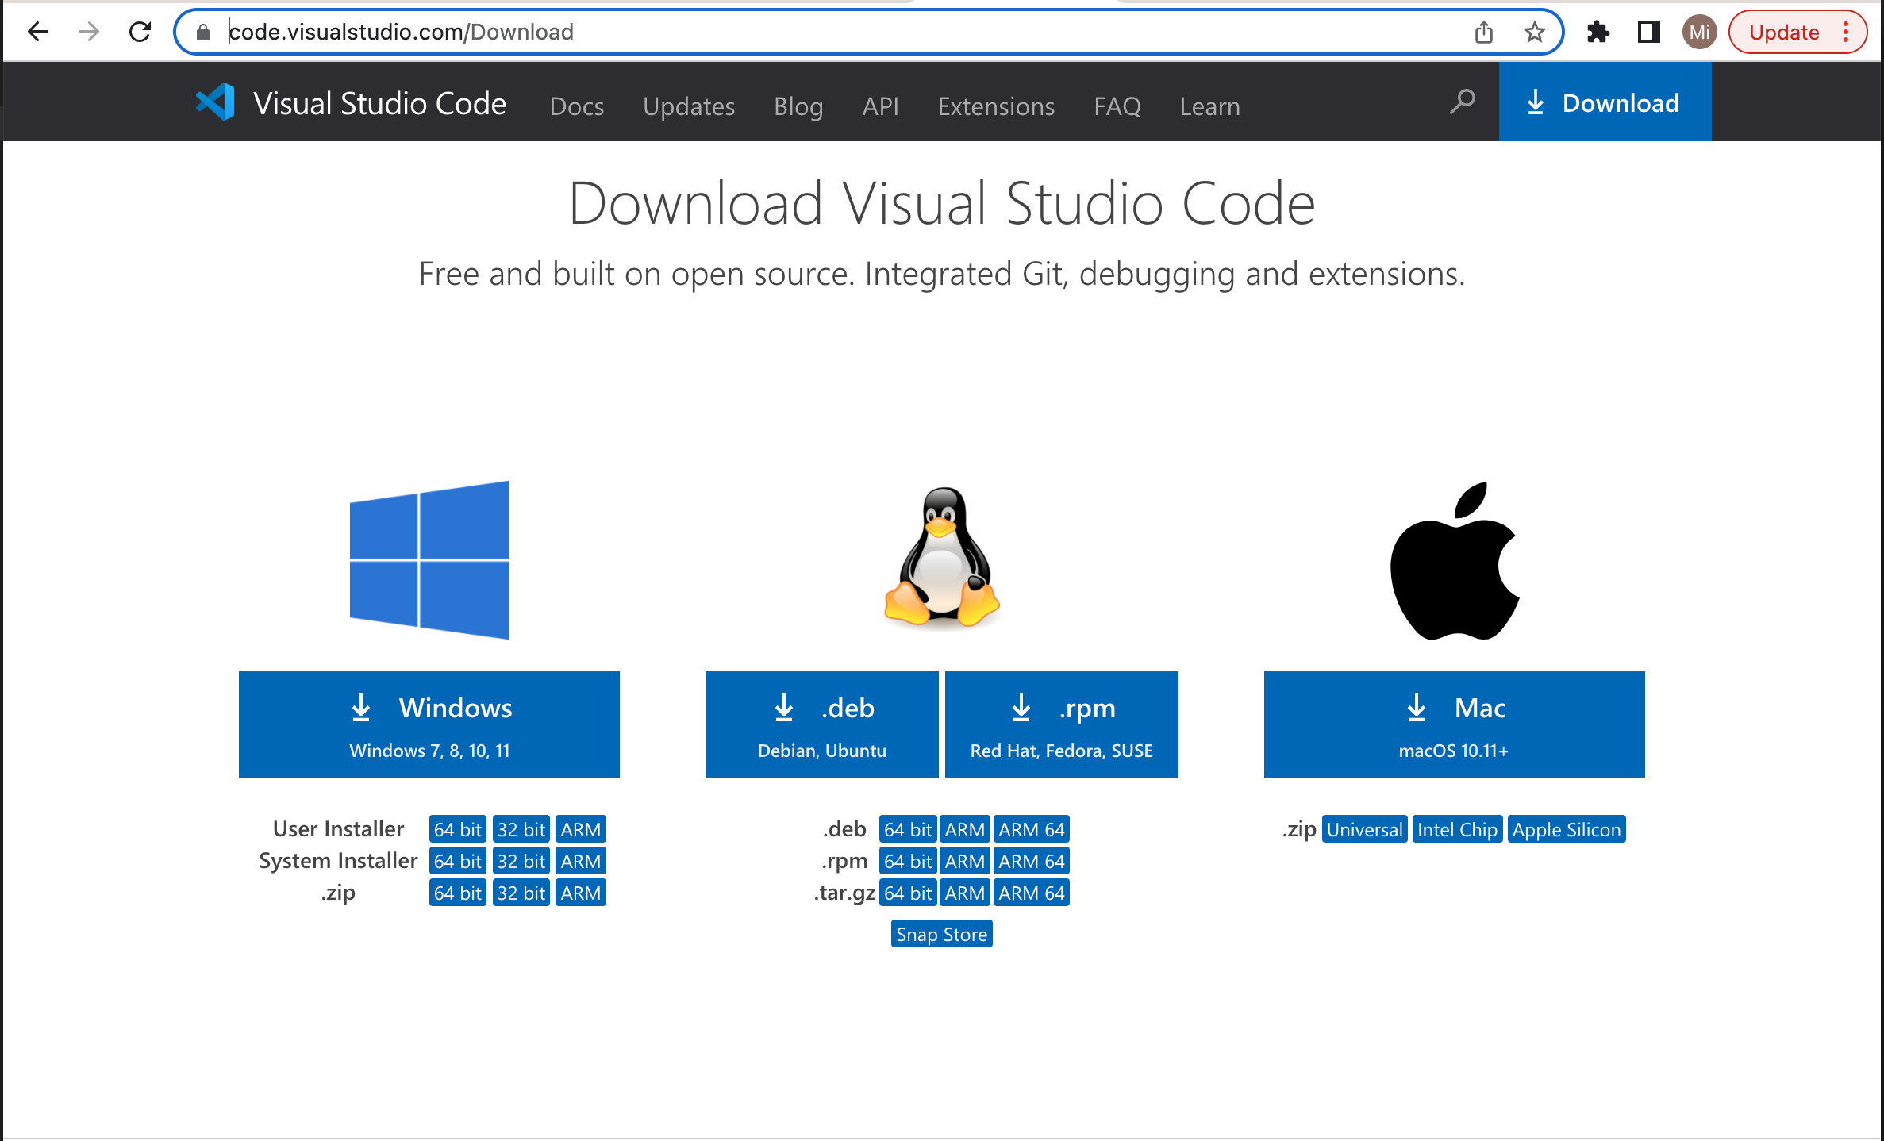
Task: Open the Mi profile avatar
Action: point(1699,32)
